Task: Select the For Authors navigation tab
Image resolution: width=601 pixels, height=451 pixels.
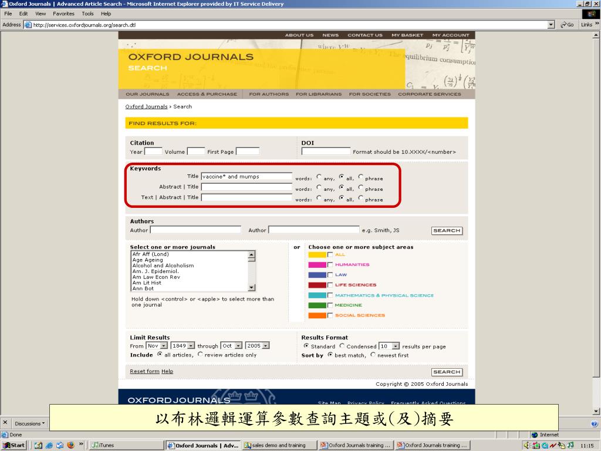Action: click(x=269, y=94)
